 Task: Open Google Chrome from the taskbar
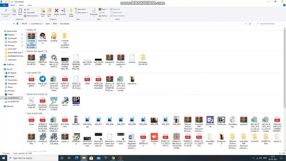coord(113,158)
